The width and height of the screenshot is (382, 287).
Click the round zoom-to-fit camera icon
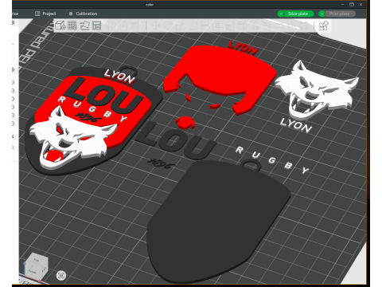pos(61,275)
